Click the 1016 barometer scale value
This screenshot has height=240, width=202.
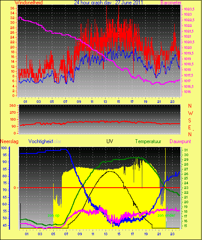(x=187, y=92)
